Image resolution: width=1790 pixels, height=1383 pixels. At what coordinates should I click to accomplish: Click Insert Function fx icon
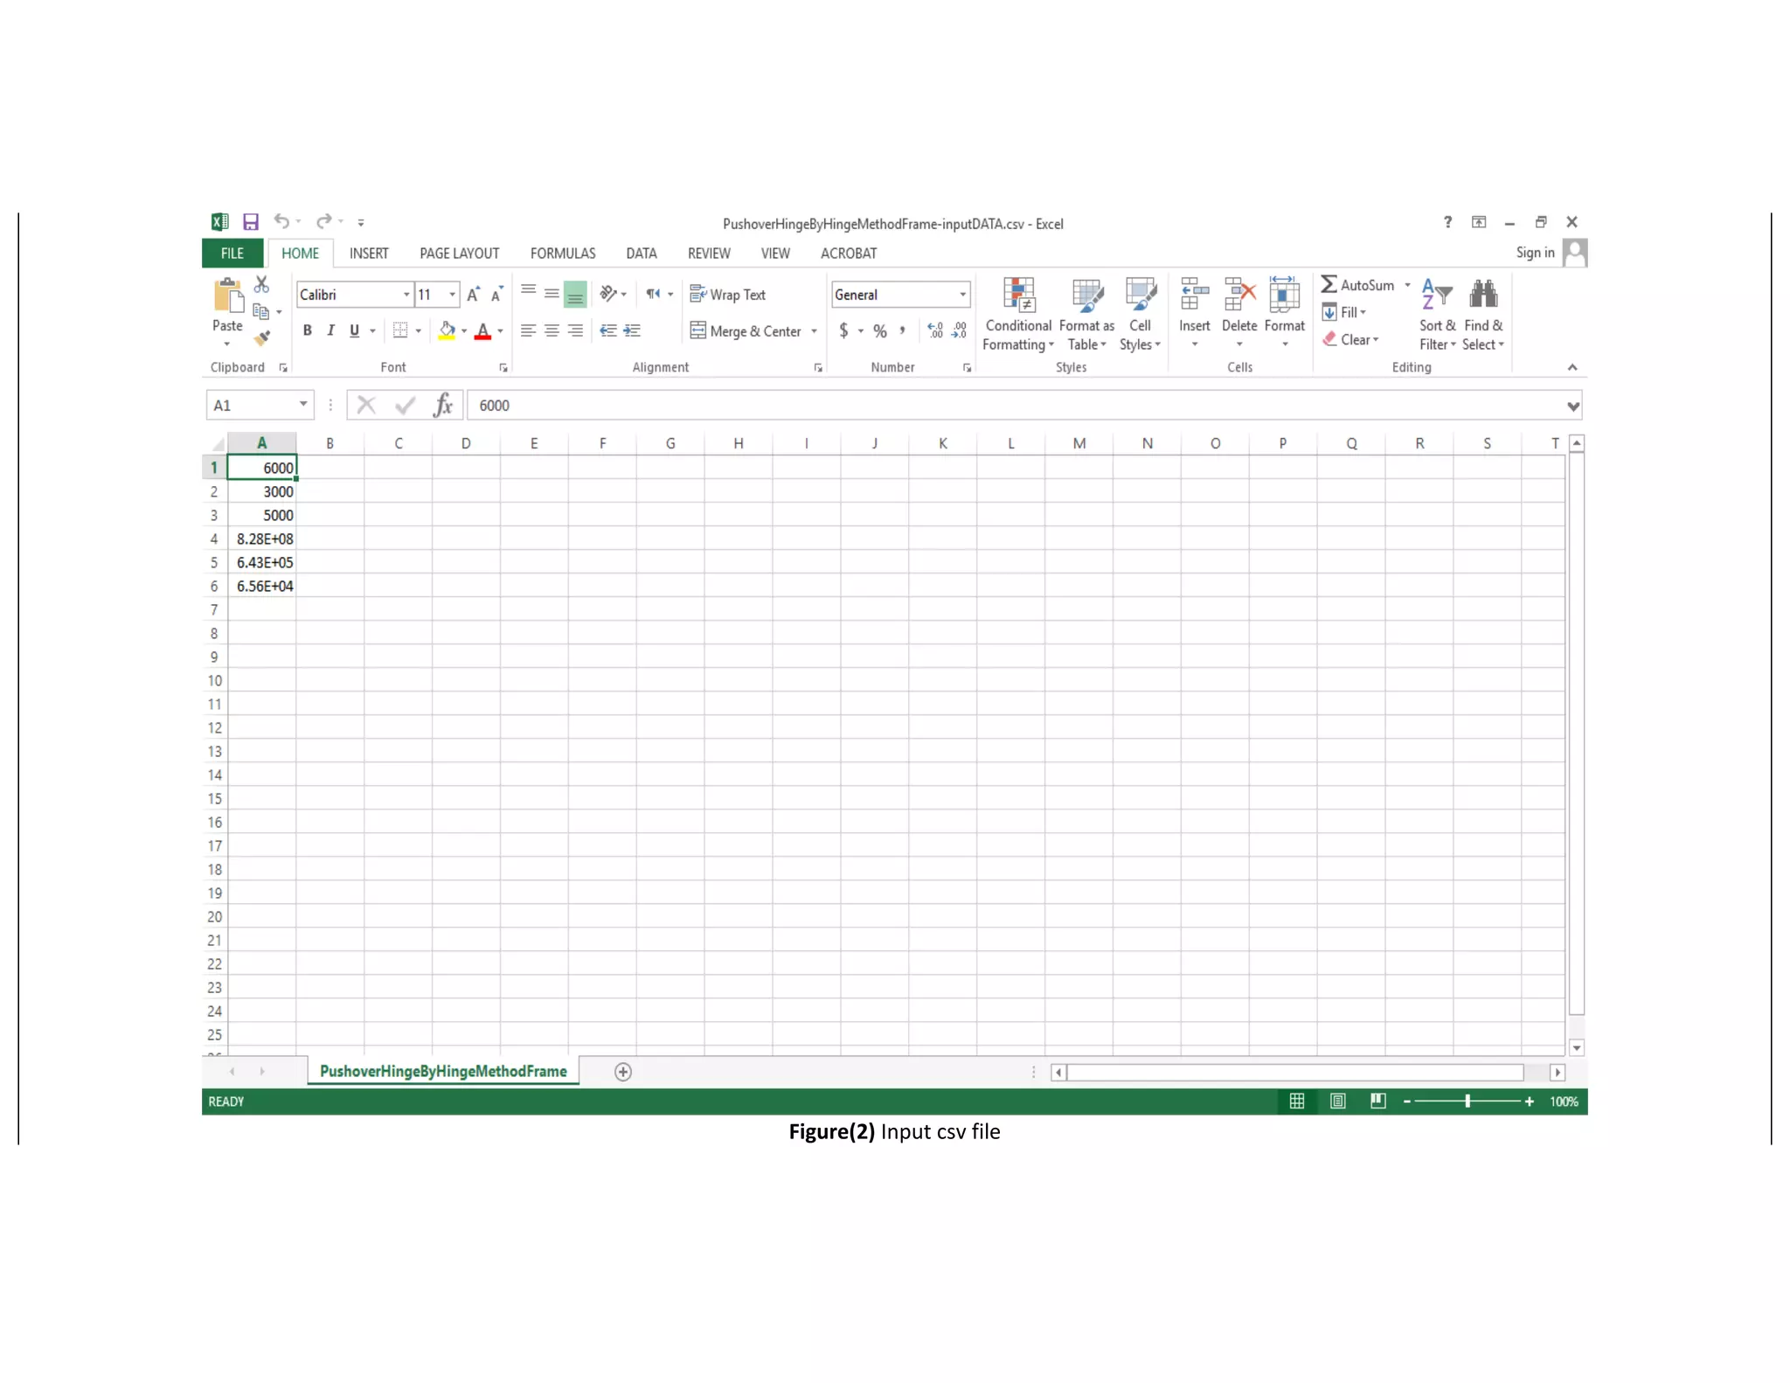[x=443, y=406]
